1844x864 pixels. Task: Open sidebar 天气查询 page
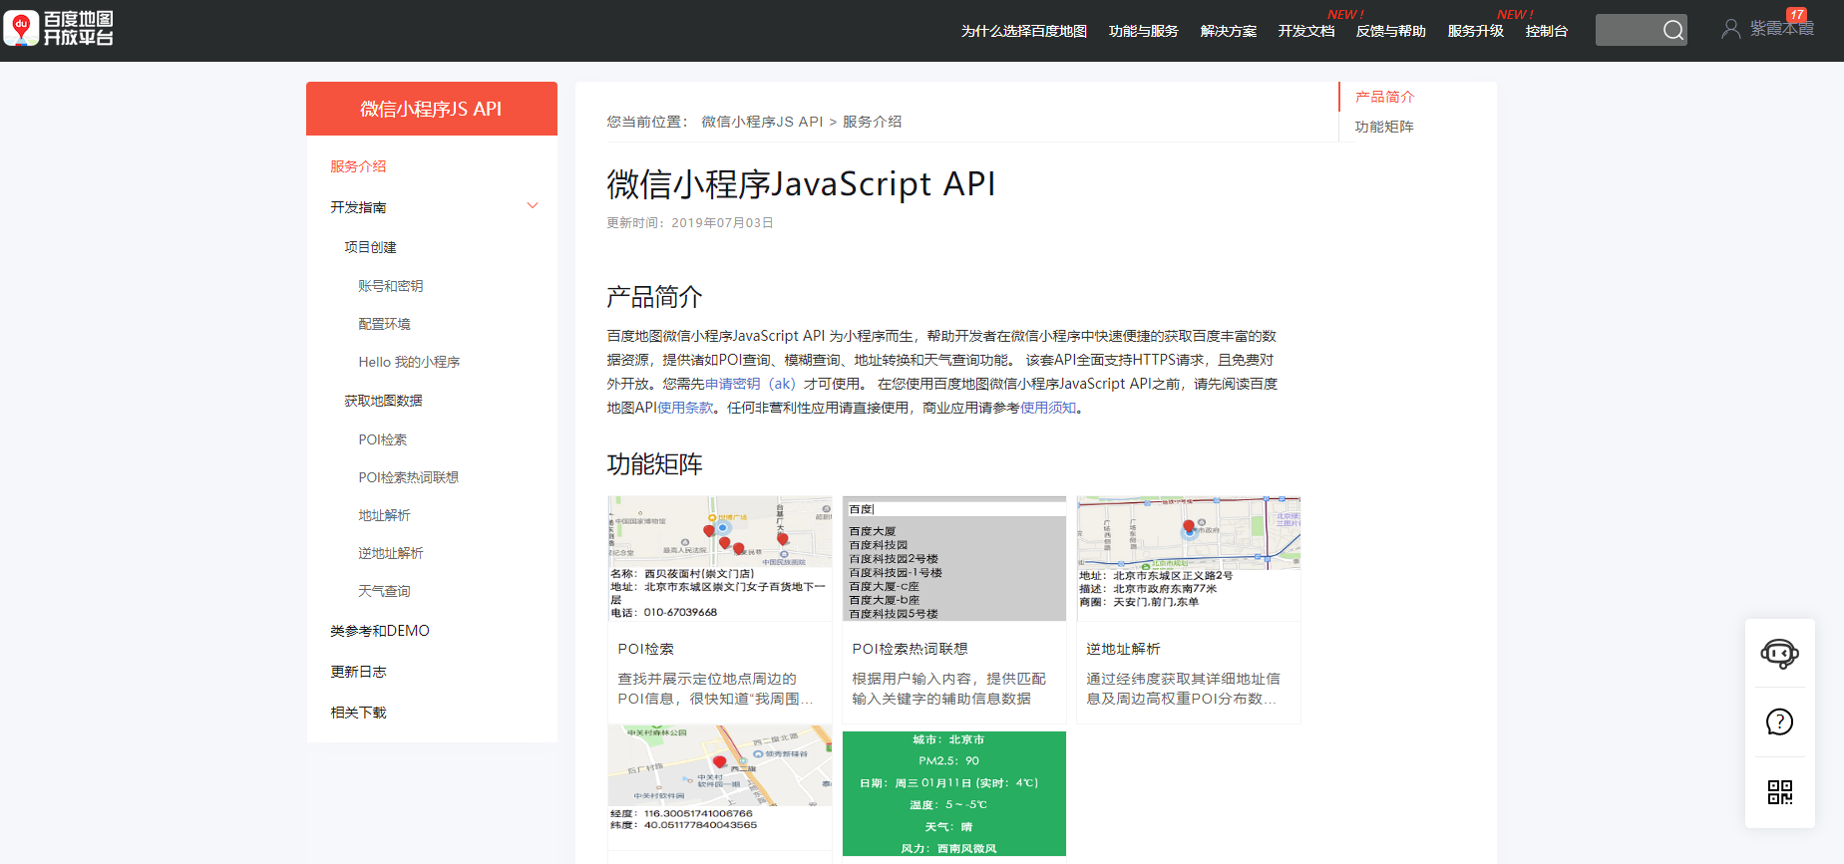pyautogui.click(x=384, y=591)
